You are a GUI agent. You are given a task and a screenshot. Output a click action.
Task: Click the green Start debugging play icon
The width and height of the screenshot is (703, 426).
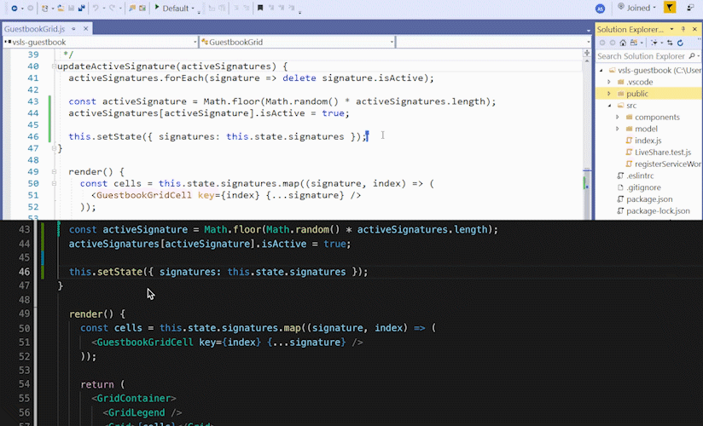[x=157, y=8]
